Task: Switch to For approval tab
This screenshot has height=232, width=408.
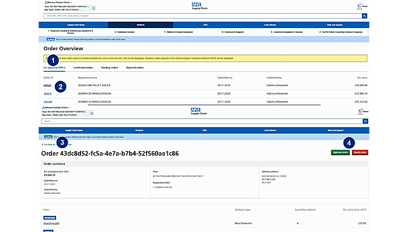Action: tap(54, 68)
